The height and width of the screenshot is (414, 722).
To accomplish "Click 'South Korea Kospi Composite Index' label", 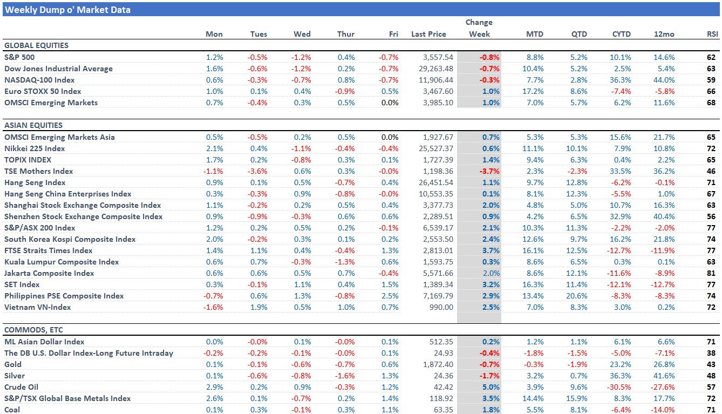I will click(x=70, y=239).
